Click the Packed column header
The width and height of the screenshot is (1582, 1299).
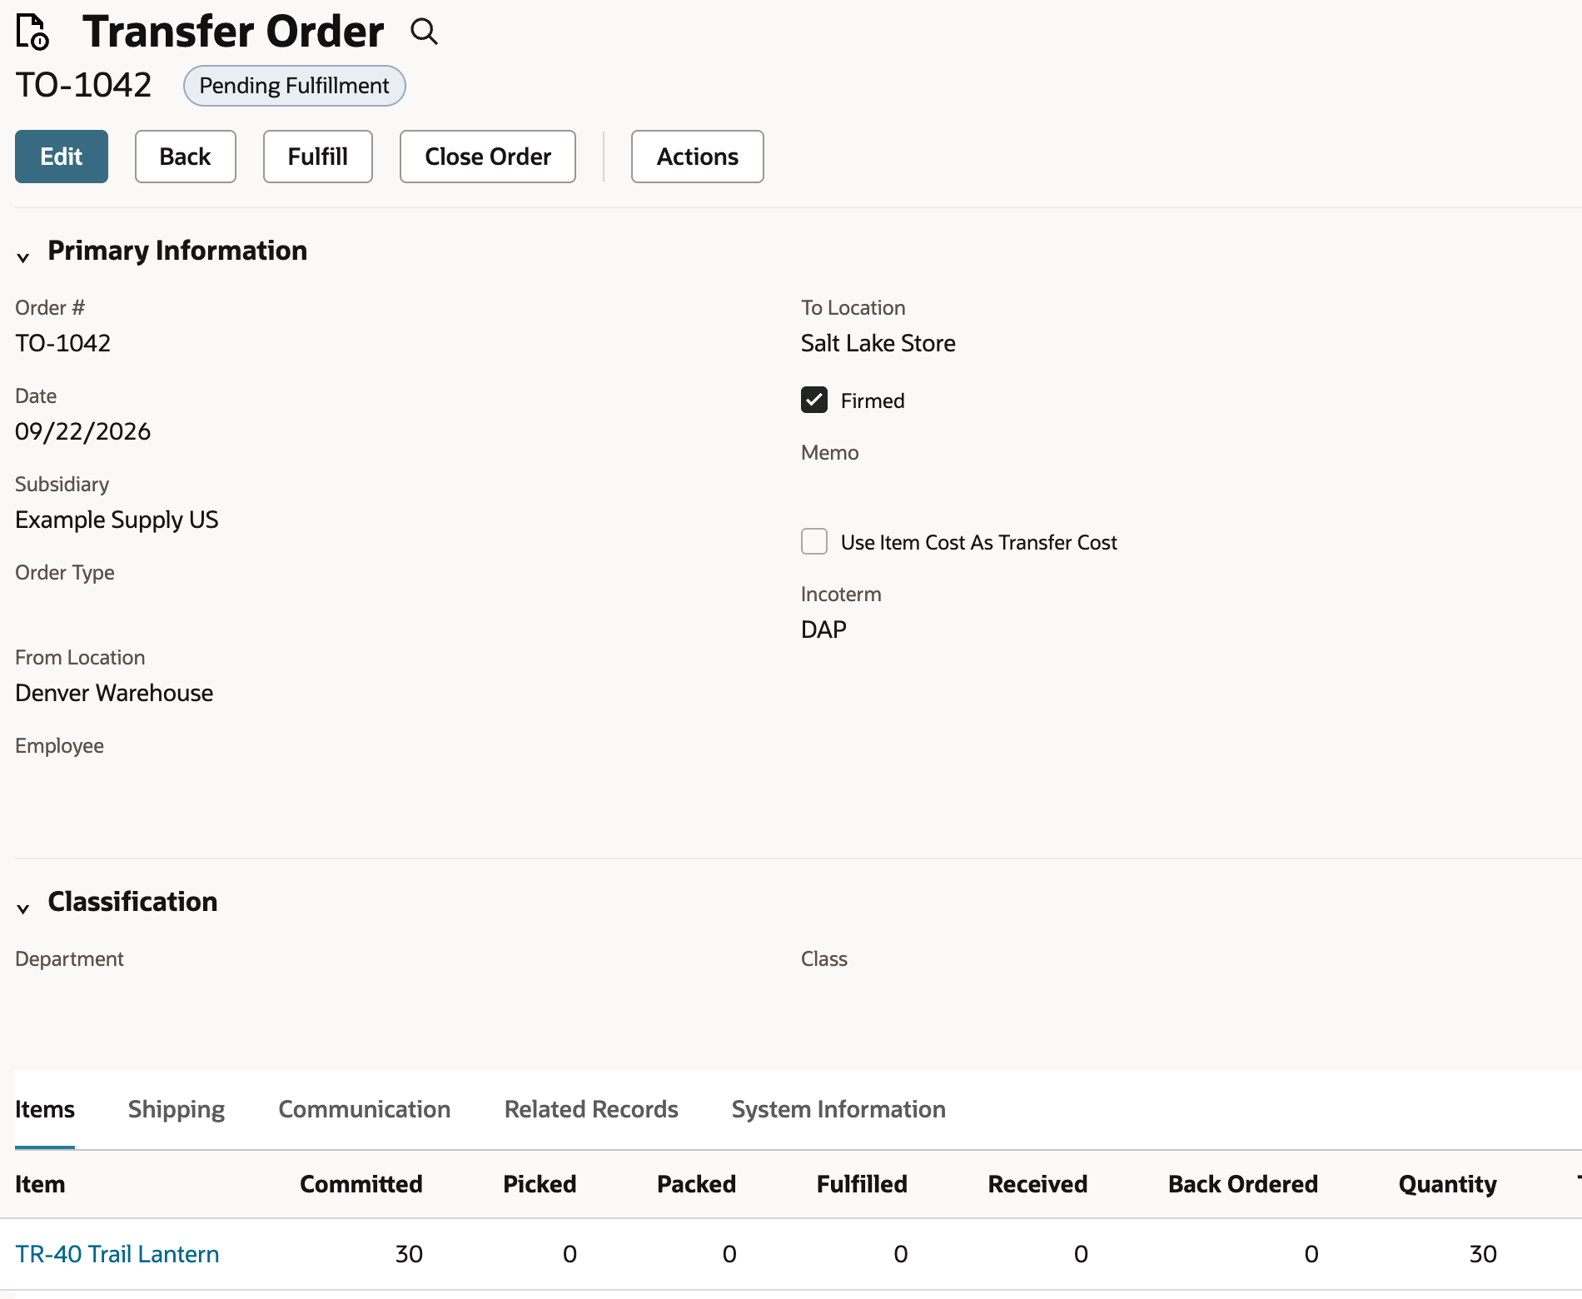tap(696, 1184)
